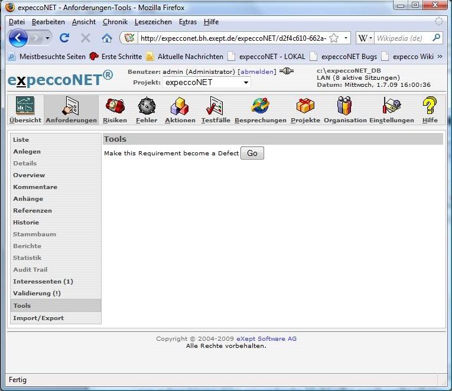Select Kommentare in the sidebar

(35, 187)
